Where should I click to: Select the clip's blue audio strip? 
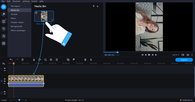[26, 85]
